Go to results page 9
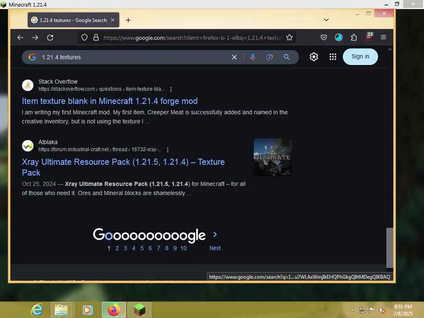The image size is (424, 318). pyautogui.click(x=175, y=248)
